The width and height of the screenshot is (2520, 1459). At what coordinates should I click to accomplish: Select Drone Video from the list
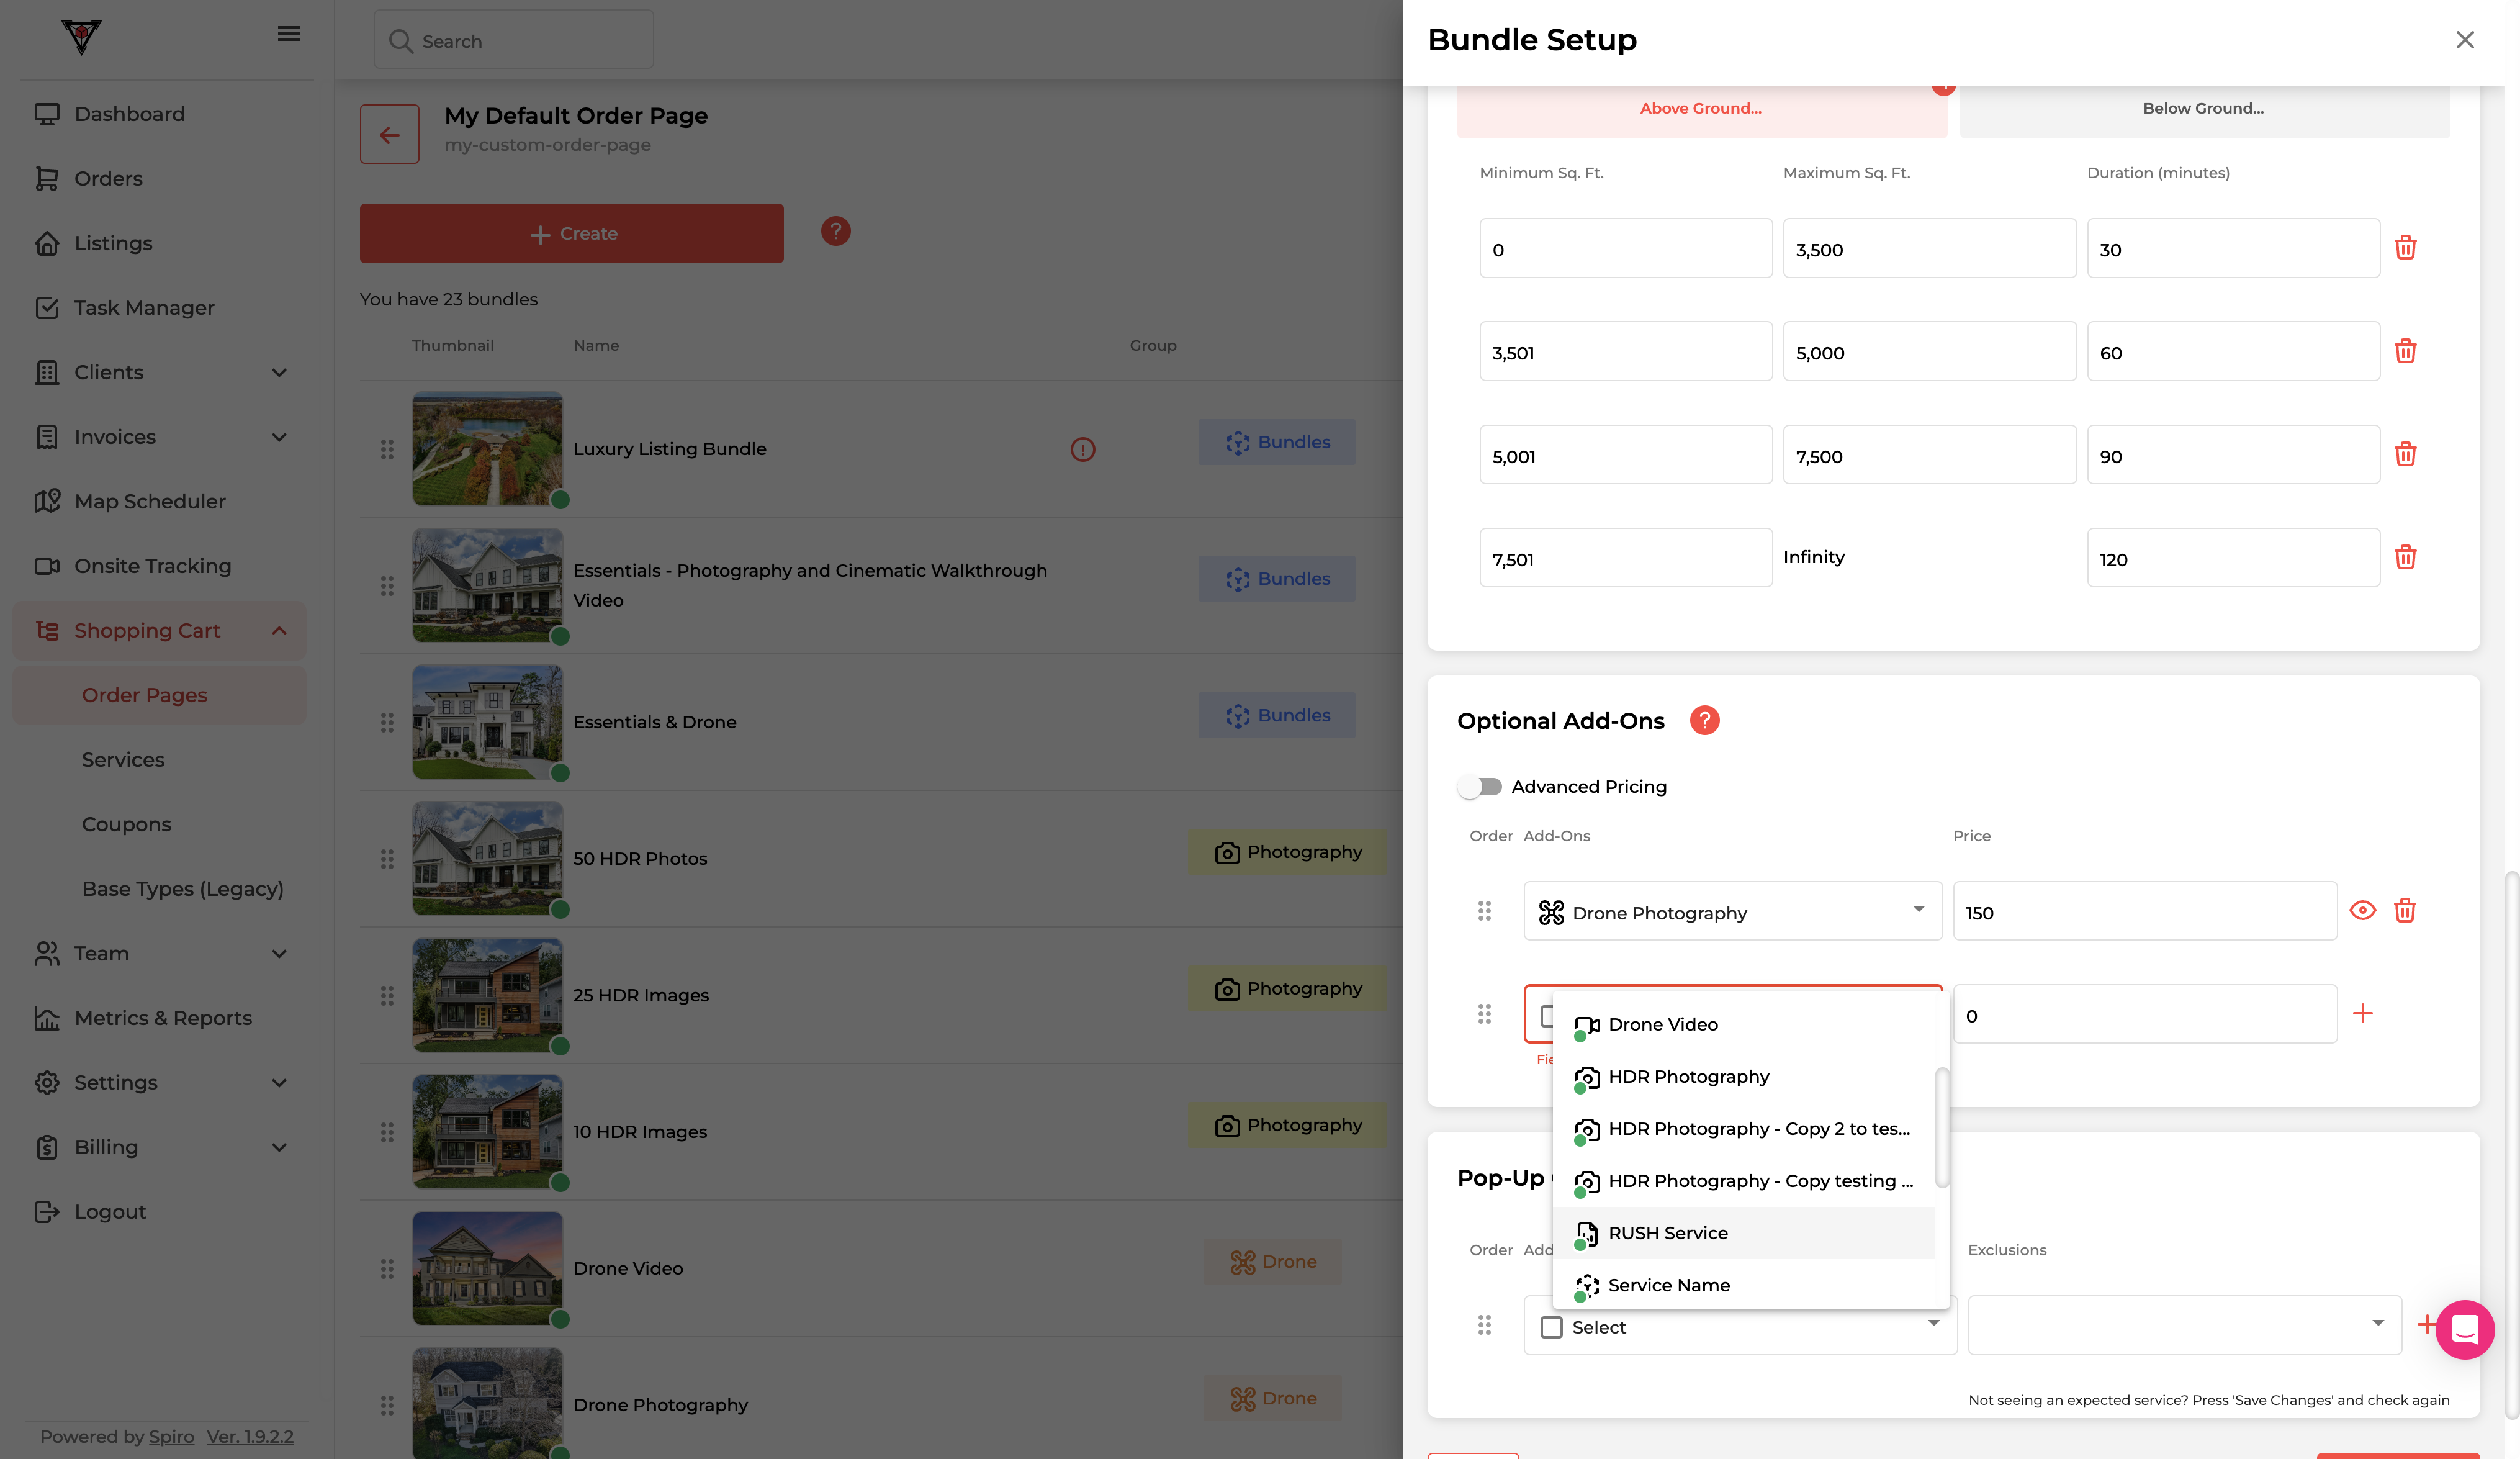(1743, 1024)
